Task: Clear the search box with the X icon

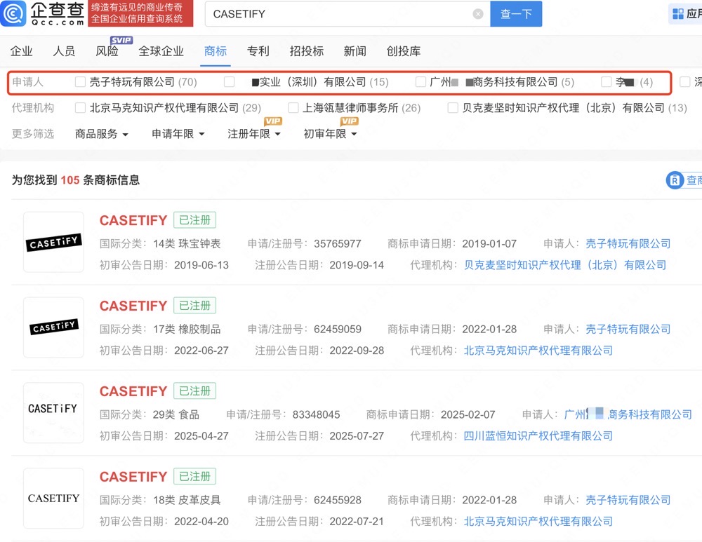Action: [x=478, y=14]
